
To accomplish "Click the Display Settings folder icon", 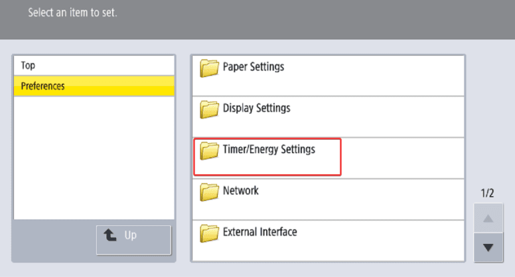I will (210, 109).
